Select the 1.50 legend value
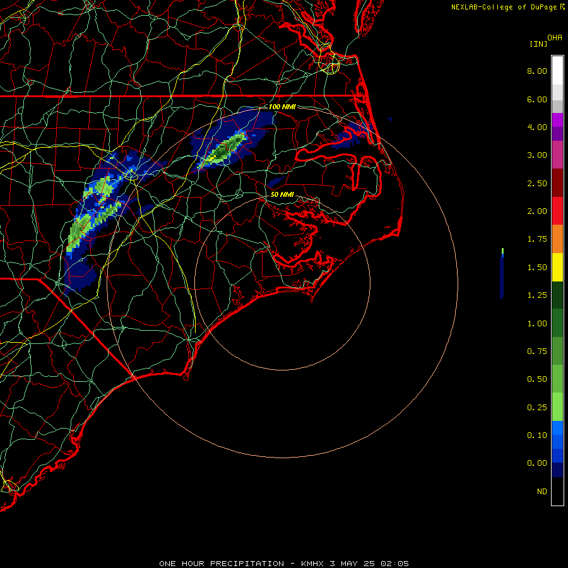Viewport: 568px width, 568px height. click(537, 268)
